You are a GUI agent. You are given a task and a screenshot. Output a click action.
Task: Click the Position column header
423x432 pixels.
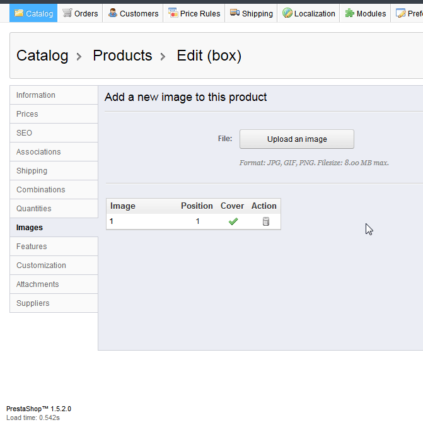[197, 206]
